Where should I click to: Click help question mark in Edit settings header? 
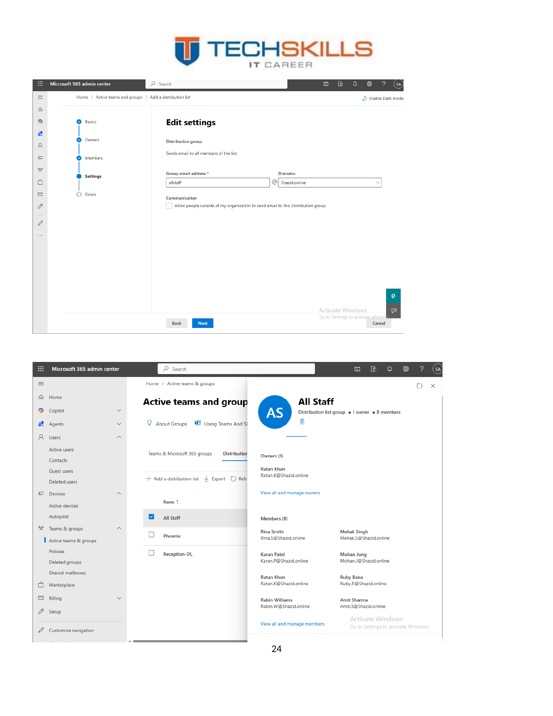384,84
